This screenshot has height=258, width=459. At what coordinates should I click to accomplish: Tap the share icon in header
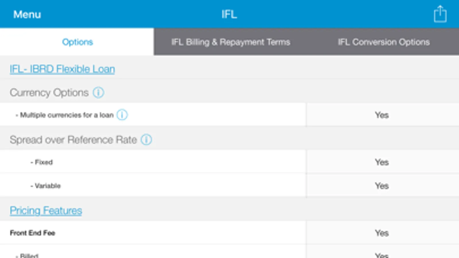(x=440, y=14)
